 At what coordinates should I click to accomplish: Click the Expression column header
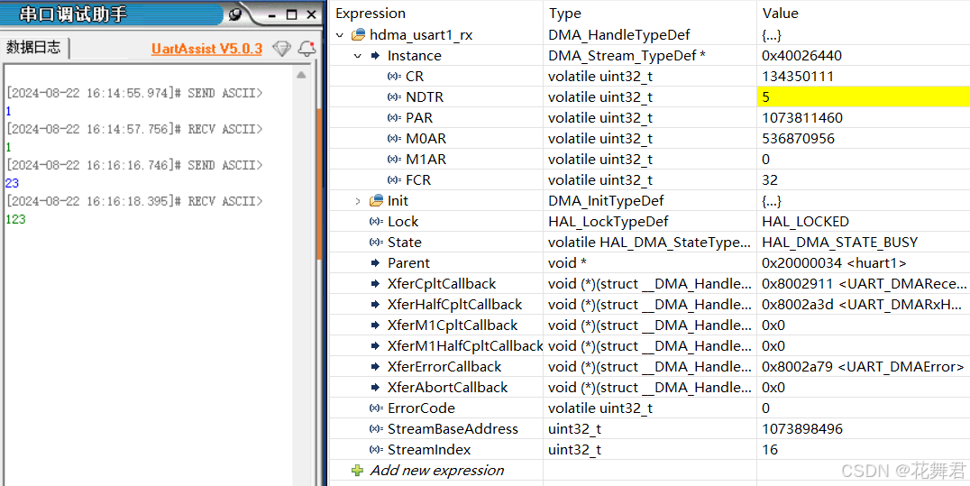tap(370, 14)
